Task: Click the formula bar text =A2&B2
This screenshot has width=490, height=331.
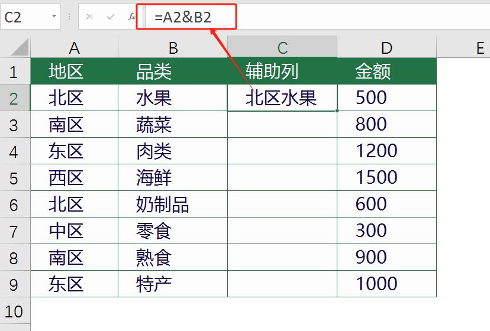Action: click(x=183, y=17)
